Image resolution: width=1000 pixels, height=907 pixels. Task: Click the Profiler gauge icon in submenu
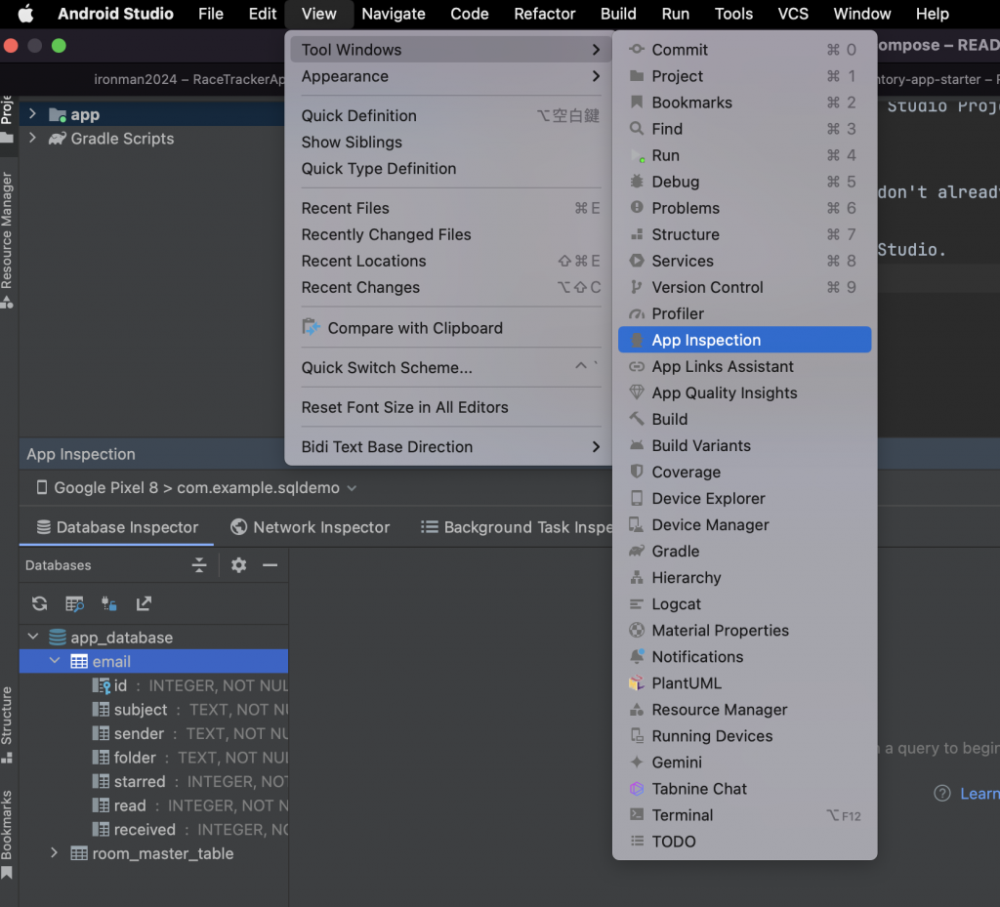637,313
